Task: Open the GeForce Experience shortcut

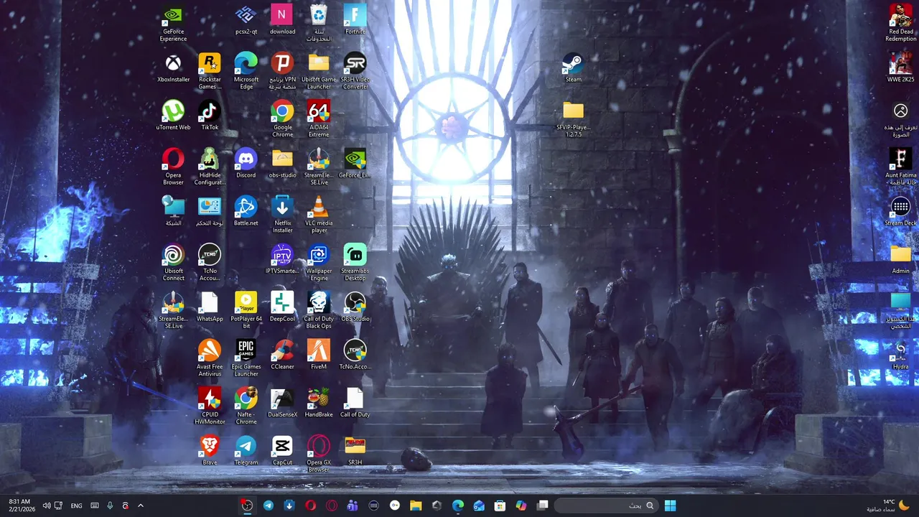Action: (x=173, y=23)
